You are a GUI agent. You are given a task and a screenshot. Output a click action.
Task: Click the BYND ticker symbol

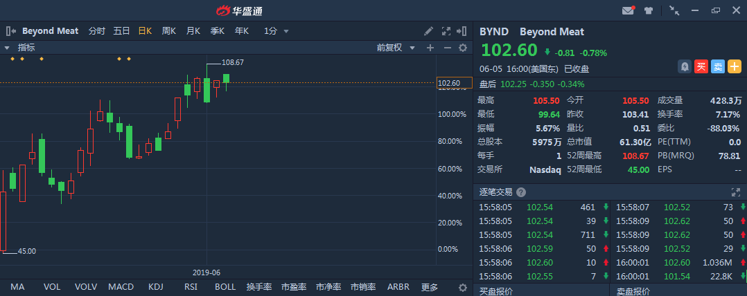[x=494, y=32]
